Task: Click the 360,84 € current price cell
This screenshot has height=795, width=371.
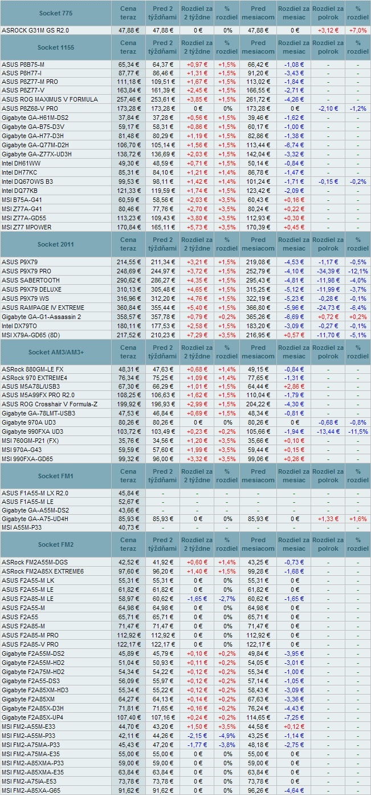Action: (128, 308)
